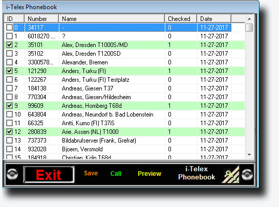
Task: Select the Arie, Assen (NL) T1000 row
Action: point(124,132)
